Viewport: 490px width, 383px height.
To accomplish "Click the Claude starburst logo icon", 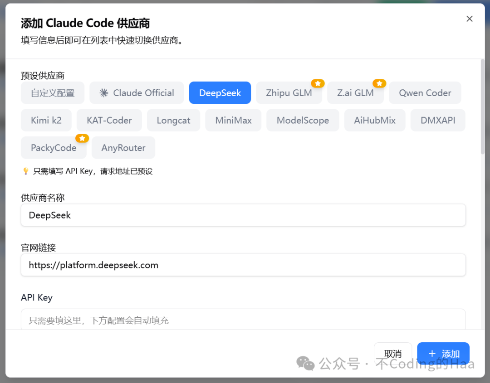I will click(104, 93).
